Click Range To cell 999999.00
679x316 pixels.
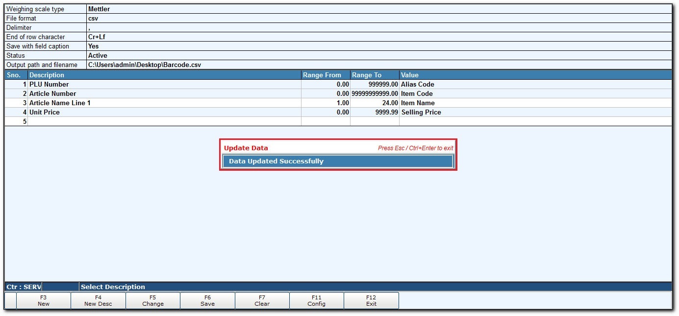375,84
